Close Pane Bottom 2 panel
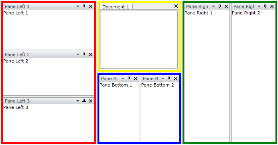Screen dimensions: 278x145 click(x=176, y=79)
